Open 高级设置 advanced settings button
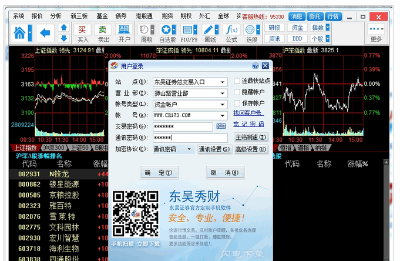This screenshot has width=400, height=261. point(251,149)
